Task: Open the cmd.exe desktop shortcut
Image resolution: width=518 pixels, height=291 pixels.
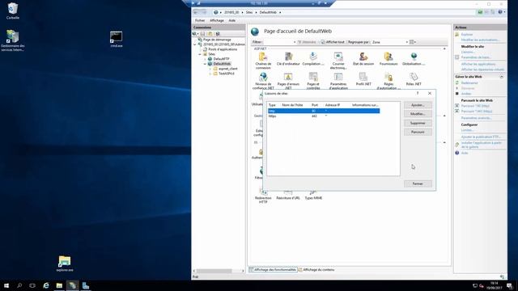Action: coord(117,40)
